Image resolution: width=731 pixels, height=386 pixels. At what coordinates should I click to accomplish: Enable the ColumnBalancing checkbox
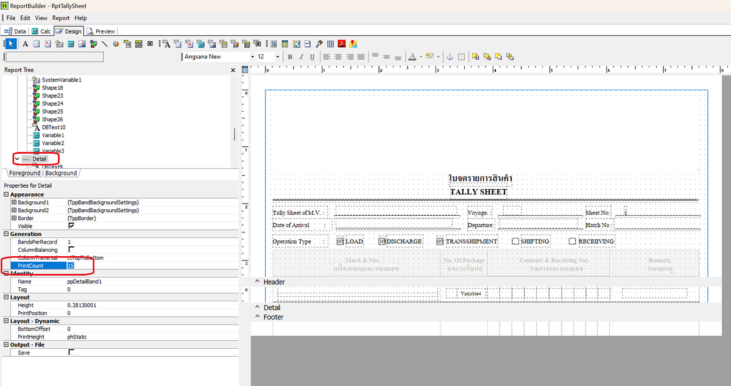click(x=71, y=249)
